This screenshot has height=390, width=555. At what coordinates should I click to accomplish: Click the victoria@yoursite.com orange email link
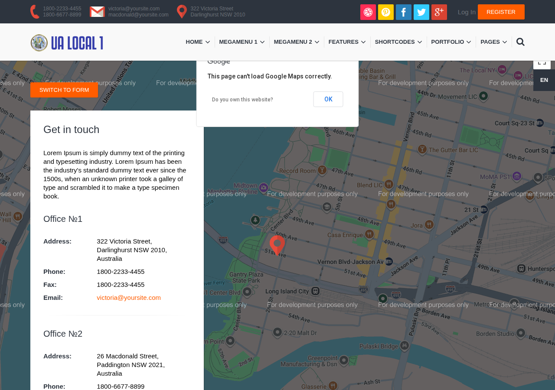tap(129, 298)
